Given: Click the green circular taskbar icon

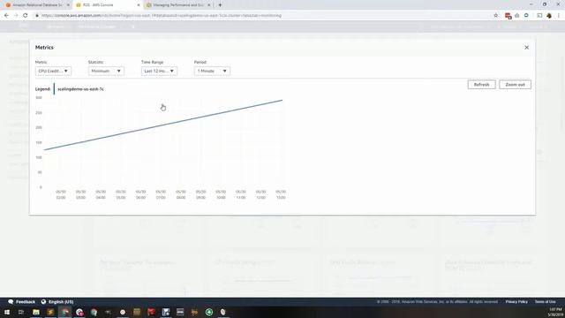Looking at the screenshot, I should (209, 312).
